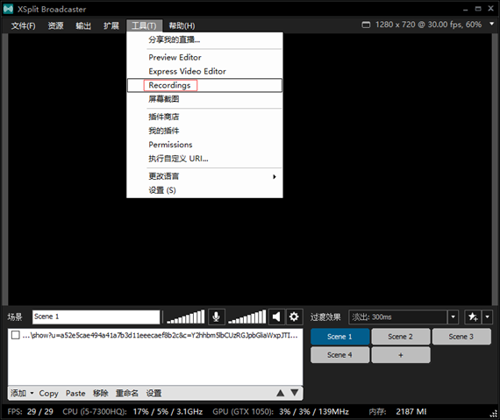Click 移除 to remove the source
Screen dimensions: 500x420
[x=101, y=393]
